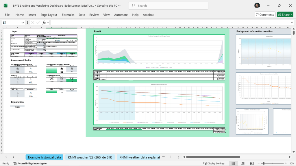The width and height of the screenshot is (296, 166).
Task: Click the Normal view icon in status bar
Action: [233, 163]
